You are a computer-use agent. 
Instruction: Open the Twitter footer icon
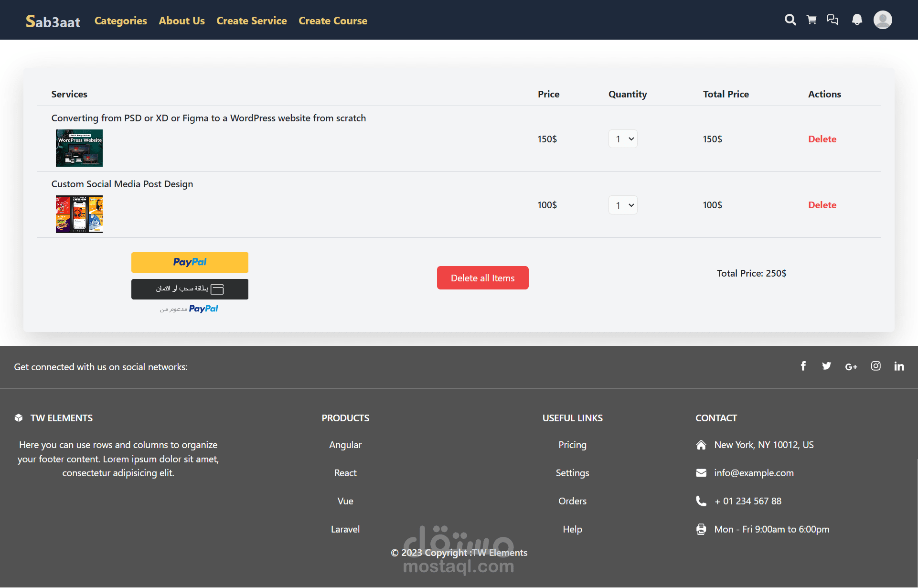point(826,366)
